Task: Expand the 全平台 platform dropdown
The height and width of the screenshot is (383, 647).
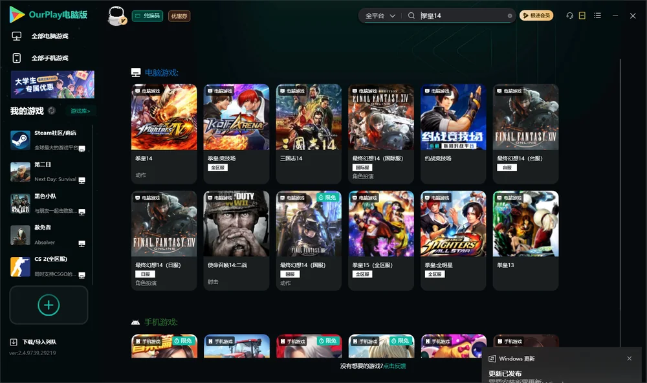Action: click(380, 16)
